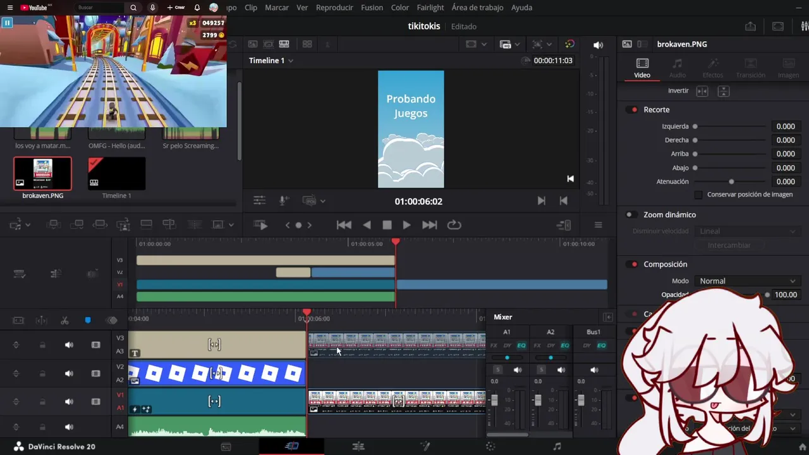Select the brokaven.PNG thumbnail in media pool

pos(42,174)
